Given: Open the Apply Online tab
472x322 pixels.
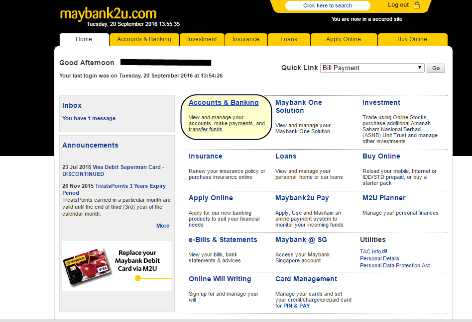Looking at the screenshot, I should [x=344, y=39].
